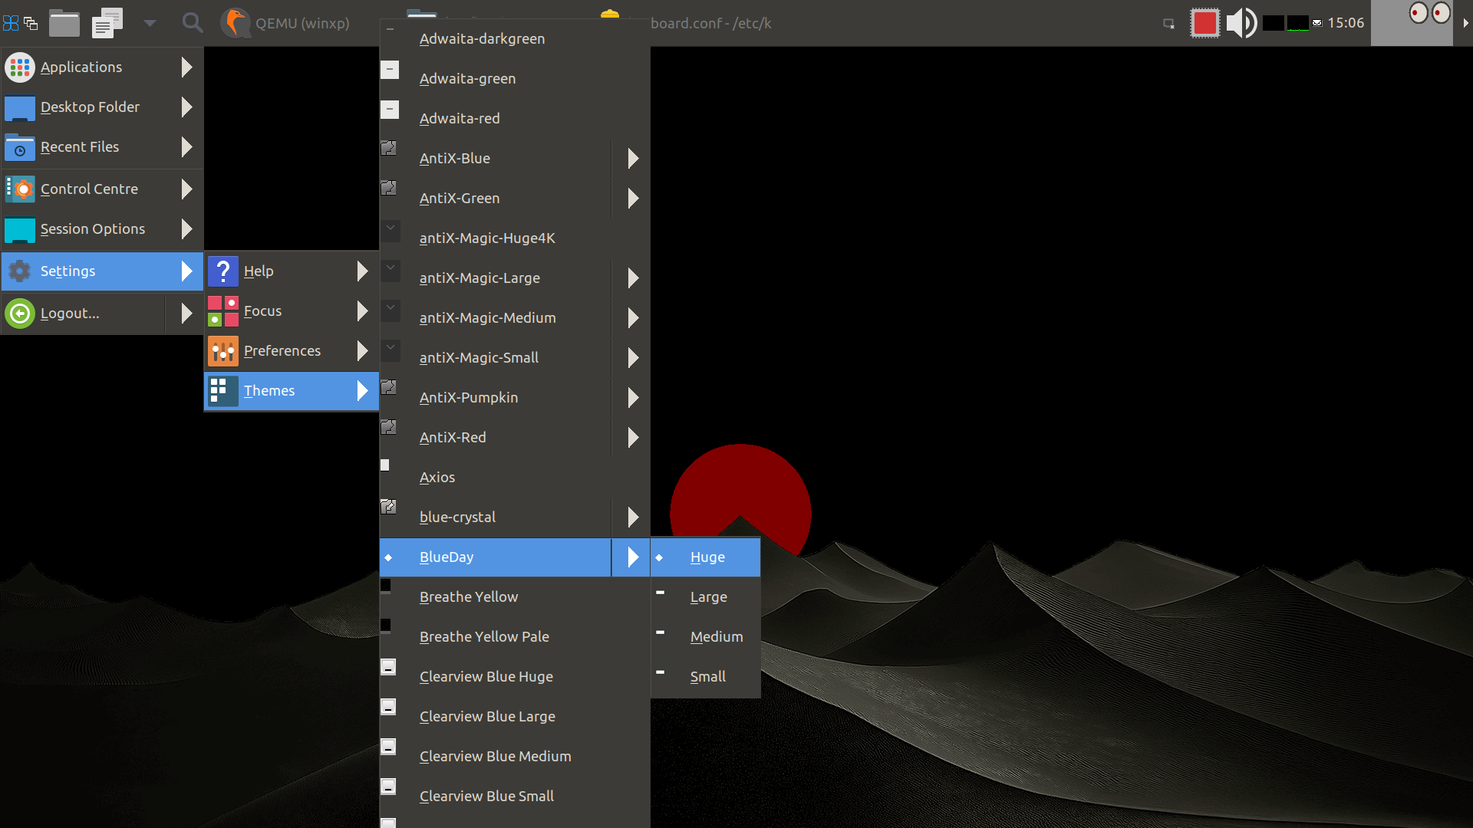Select the Huge size radio option
Image resolution: width=1473 pixels, height=828 pixels.
[x=706, y=557]
